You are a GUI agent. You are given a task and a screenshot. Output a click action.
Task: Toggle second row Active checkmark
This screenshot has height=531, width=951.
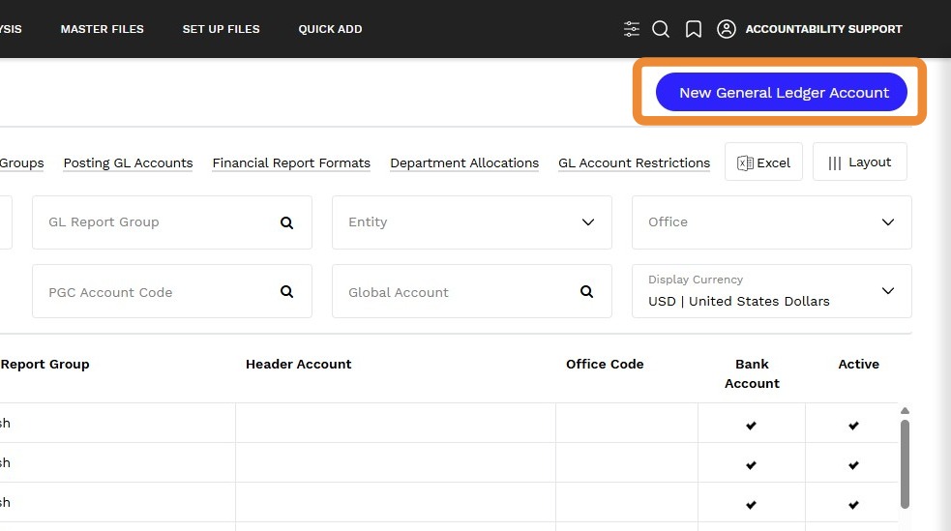click(853, 464)
